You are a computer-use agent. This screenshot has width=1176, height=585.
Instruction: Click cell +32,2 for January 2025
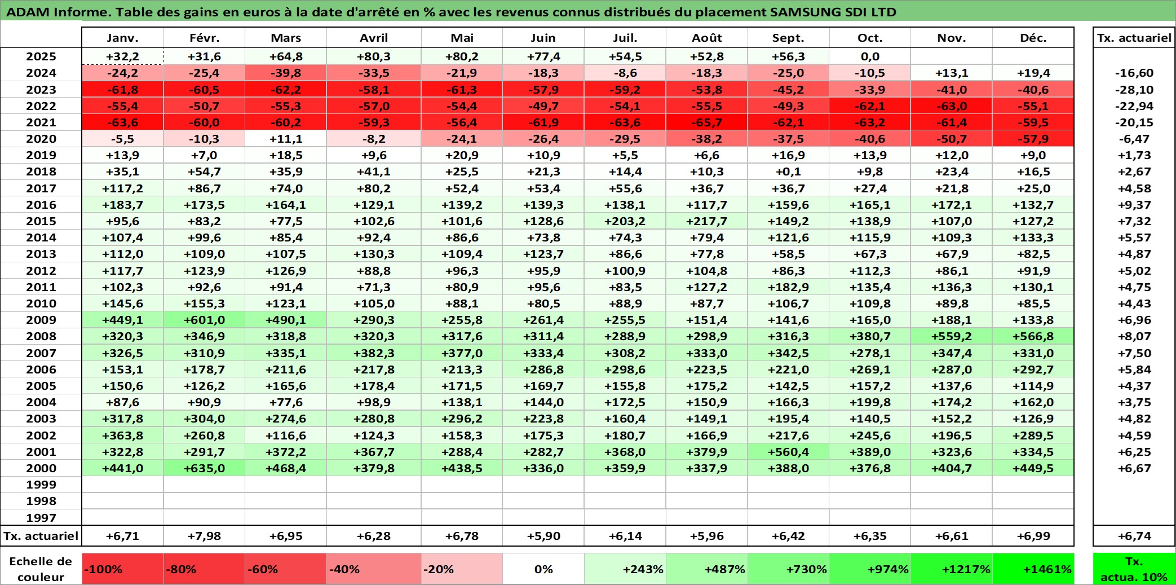pos(123,56)
